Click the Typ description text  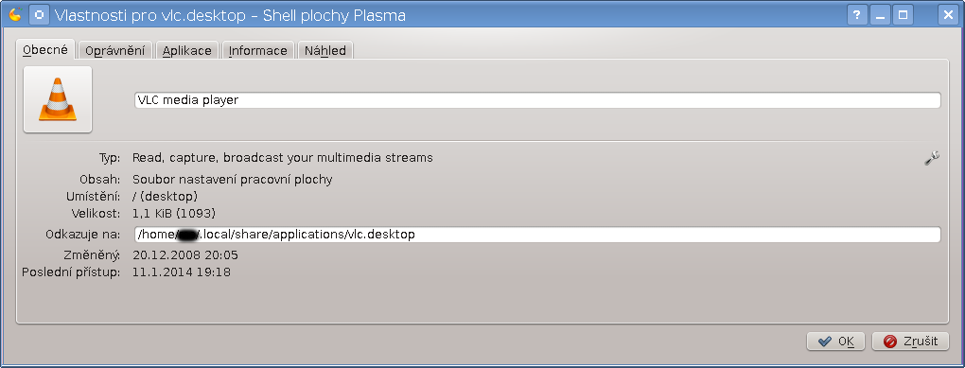[283, 158]
